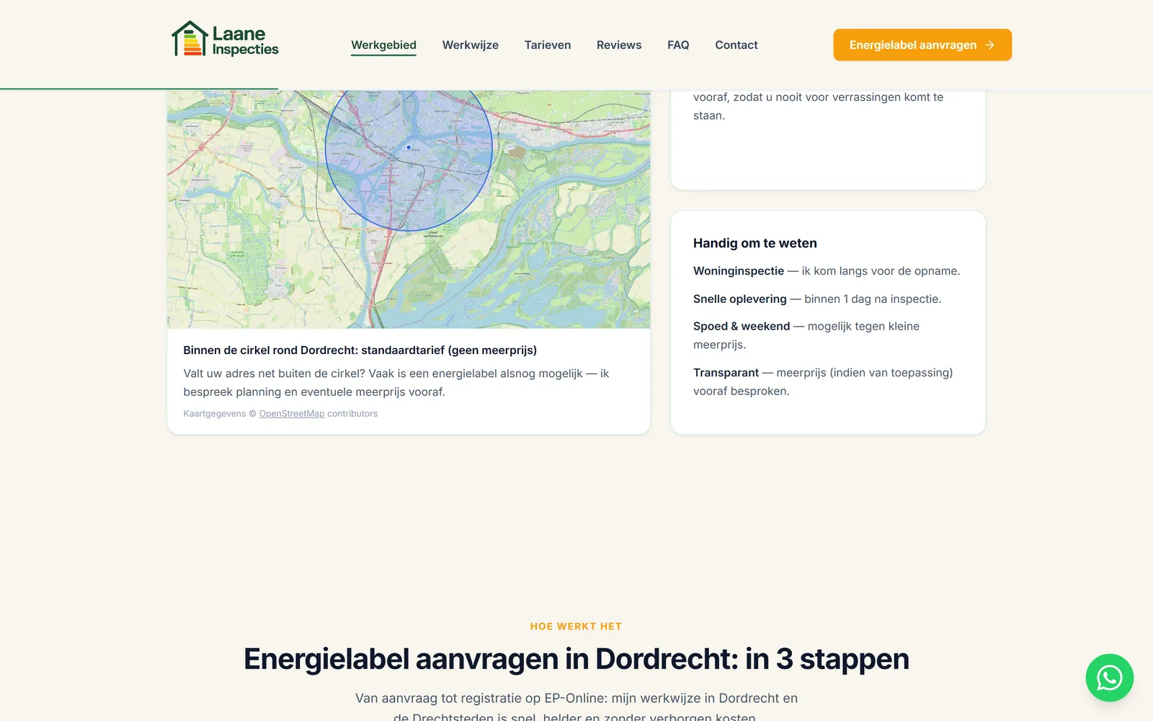Follow the OpenStreetMap attribution link

coord(292,414)
